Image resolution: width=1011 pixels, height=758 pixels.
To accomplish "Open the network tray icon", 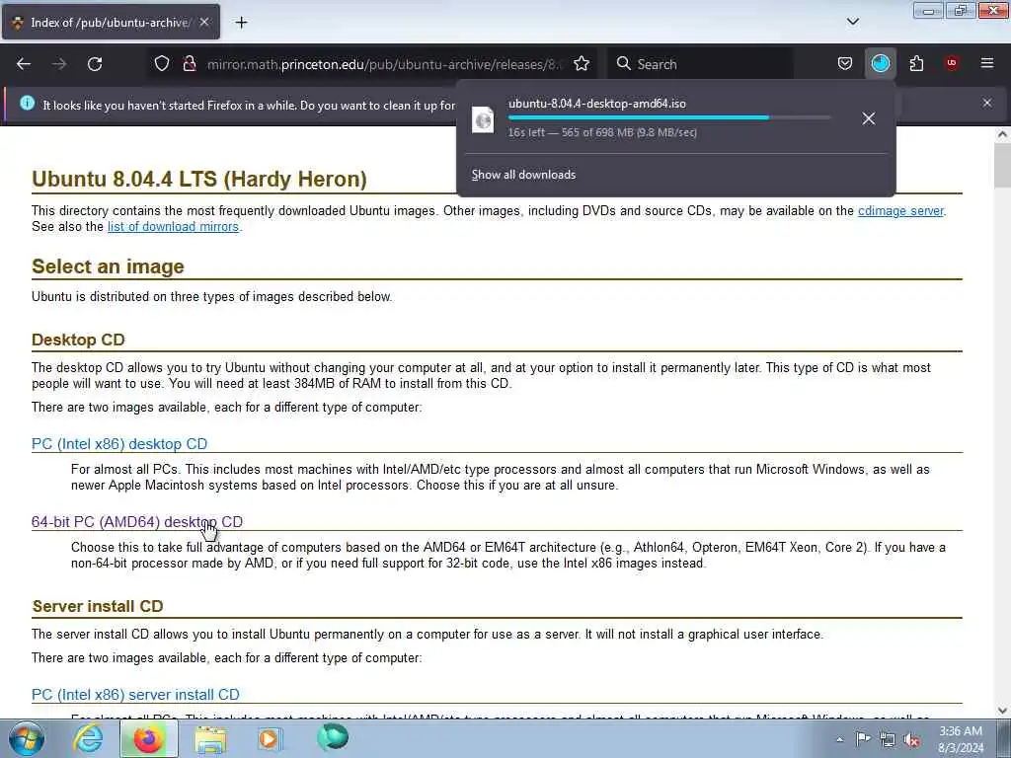I will 888,739.
